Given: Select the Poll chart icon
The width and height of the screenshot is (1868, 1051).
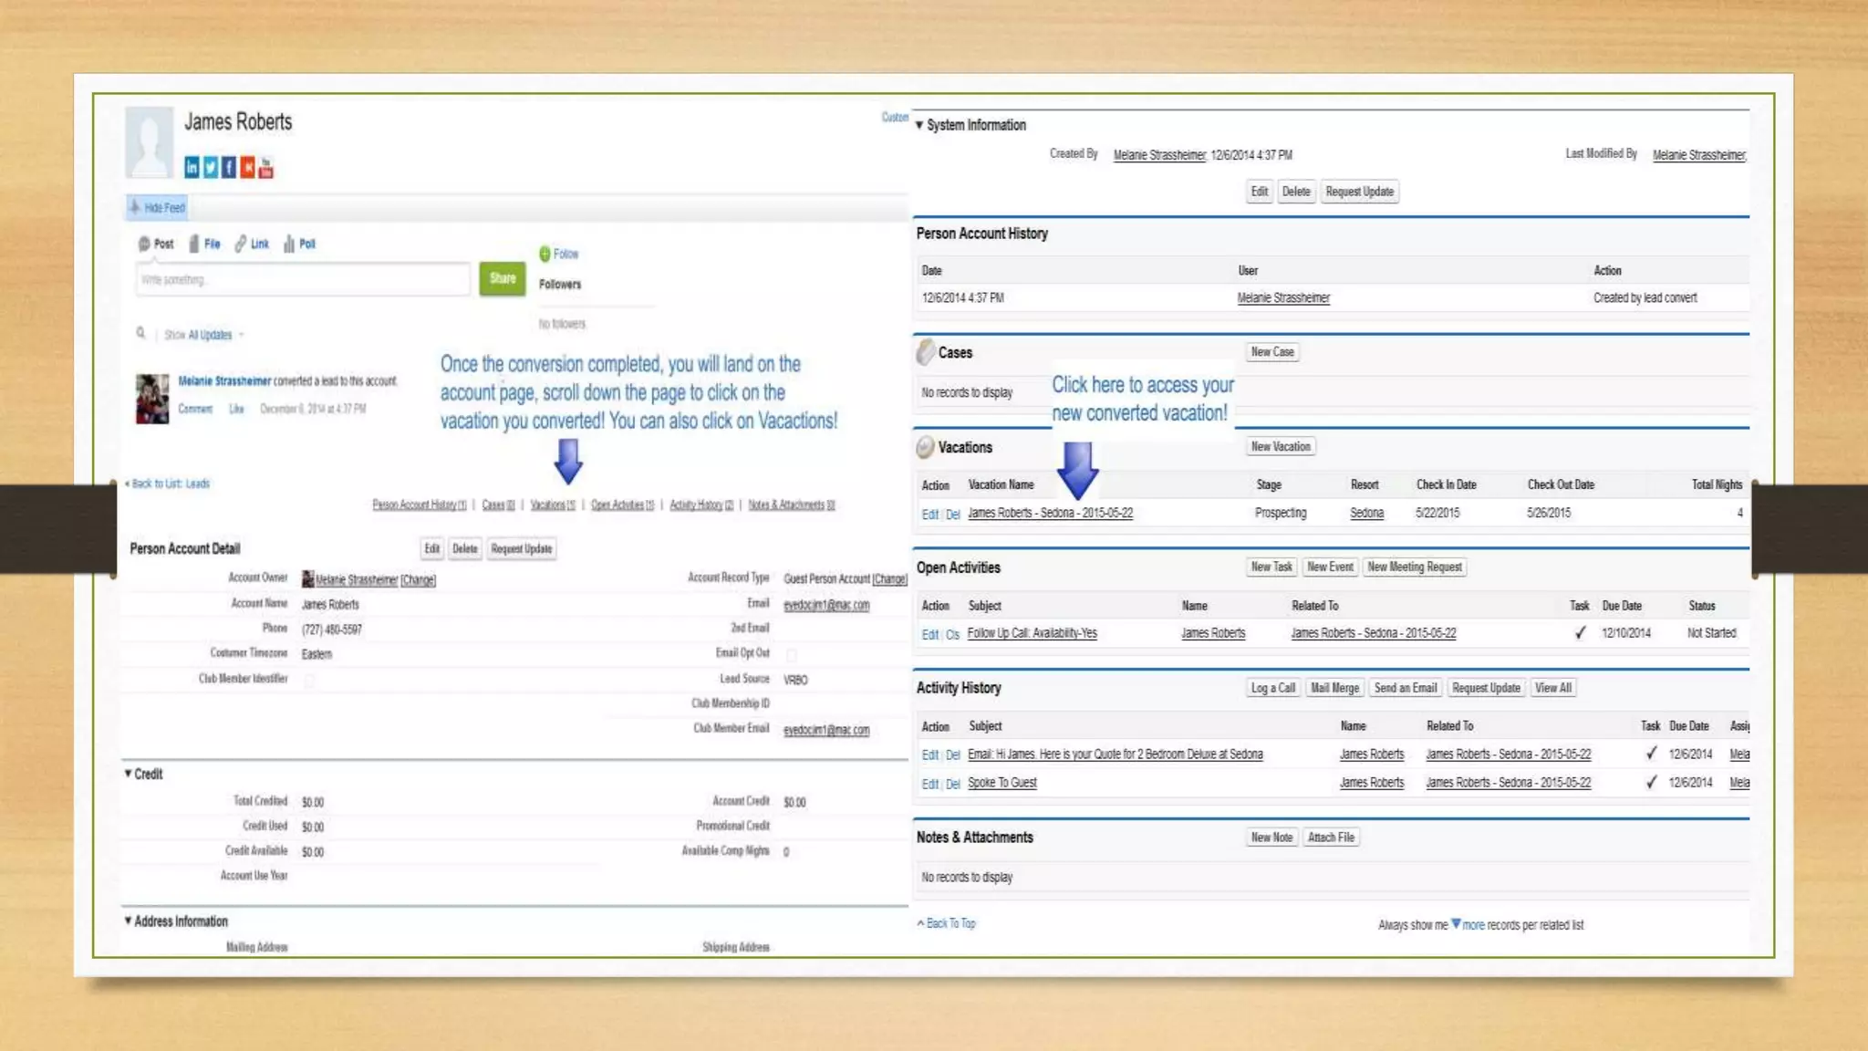Looking at the screenshot, I should click(289, 244).
